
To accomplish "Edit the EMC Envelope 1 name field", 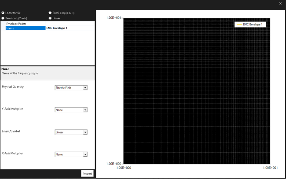I will [x=70, y=28].
